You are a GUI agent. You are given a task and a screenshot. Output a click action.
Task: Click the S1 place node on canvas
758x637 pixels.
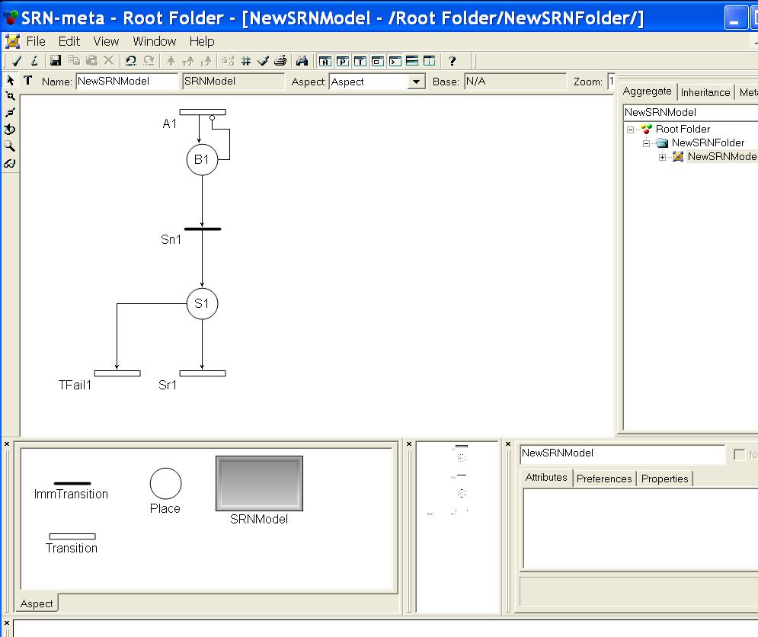202,304
